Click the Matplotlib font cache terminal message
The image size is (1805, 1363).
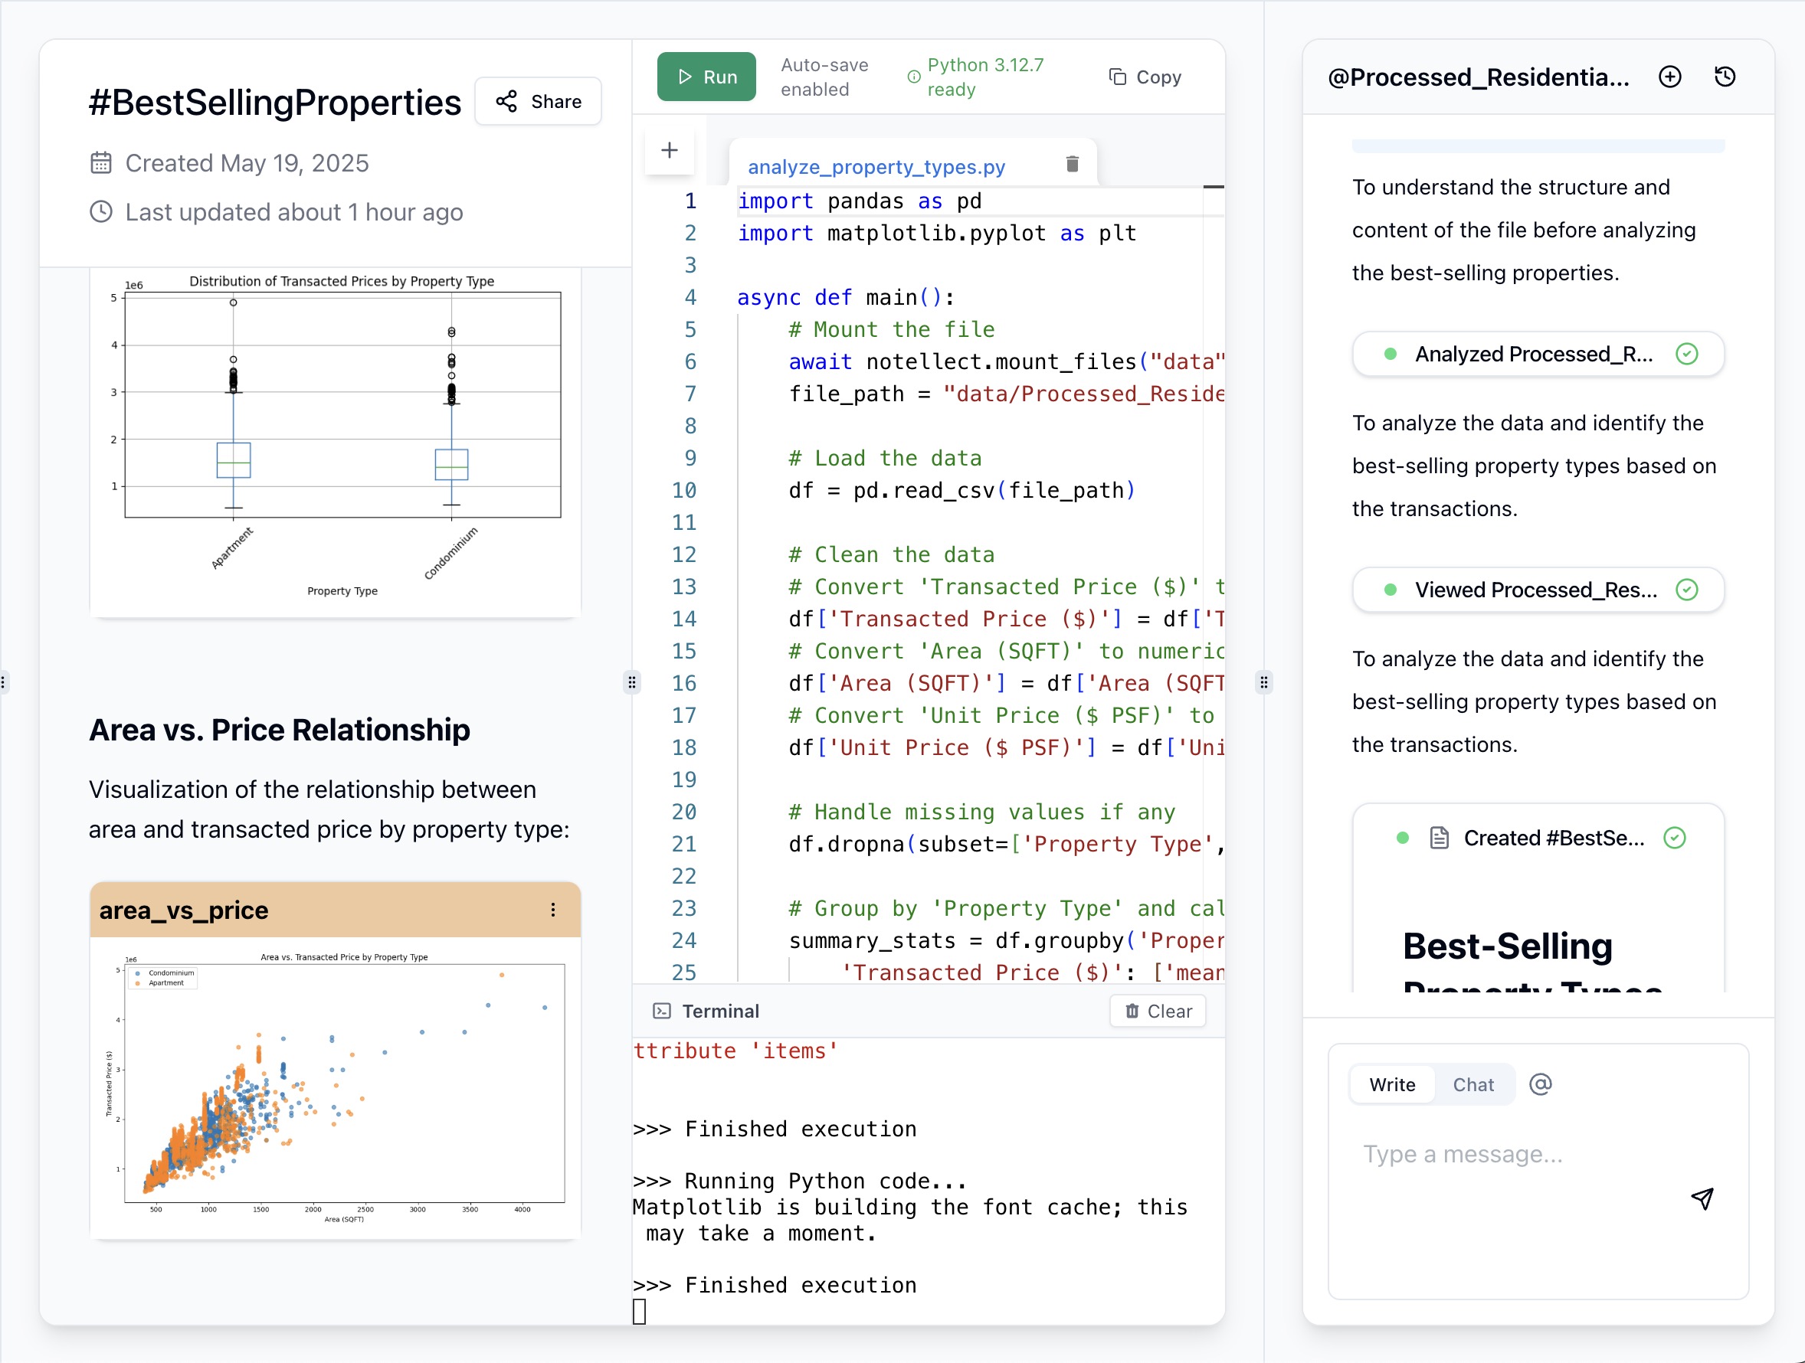911,1220
